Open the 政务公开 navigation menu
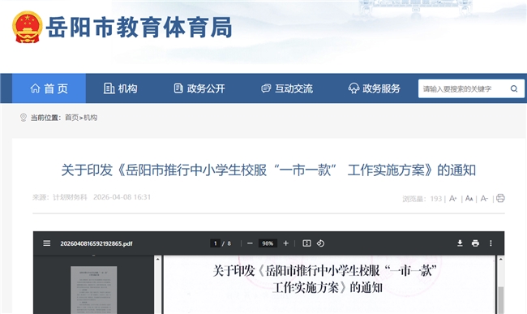 tap(199, 88)
